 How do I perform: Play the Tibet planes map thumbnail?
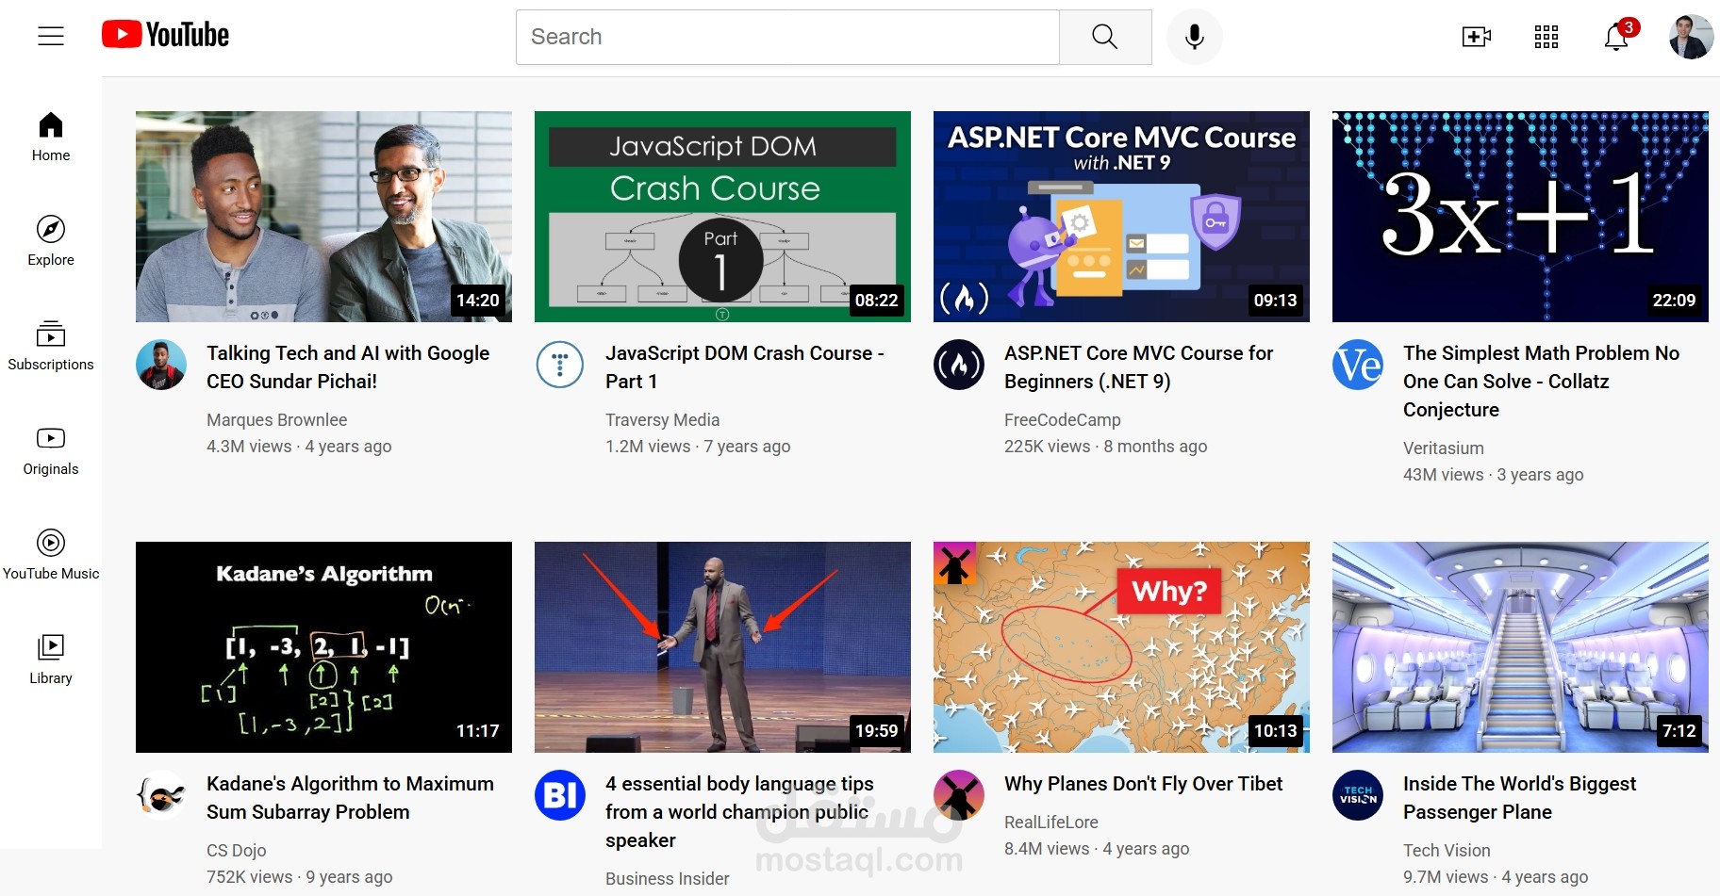click(x=1121, y=647)
